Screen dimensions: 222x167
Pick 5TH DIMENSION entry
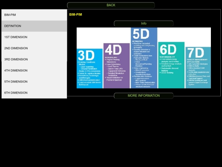(34, 82)
